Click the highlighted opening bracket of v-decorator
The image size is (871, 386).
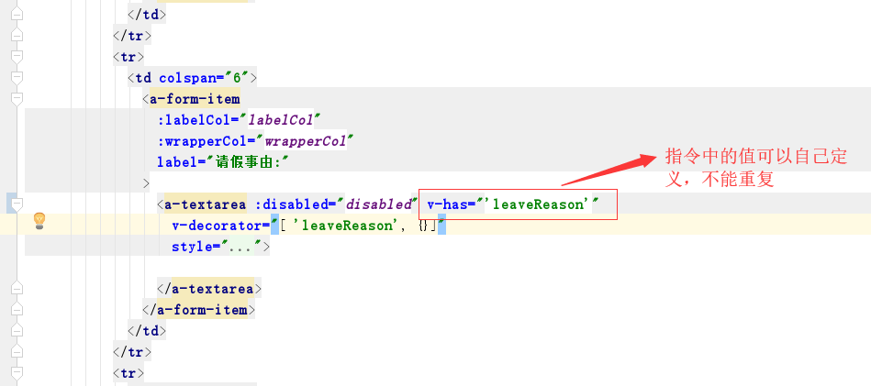pyautogui.click(x=283, y=226)
